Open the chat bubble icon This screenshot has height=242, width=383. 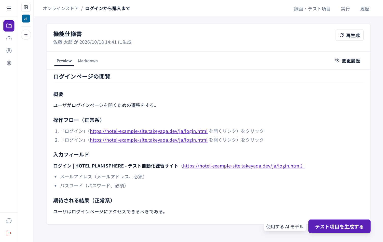click(9, 221)
